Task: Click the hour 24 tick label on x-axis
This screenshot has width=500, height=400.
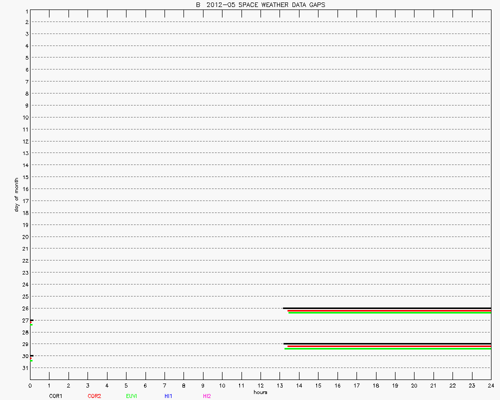Action: coord(490,386)
